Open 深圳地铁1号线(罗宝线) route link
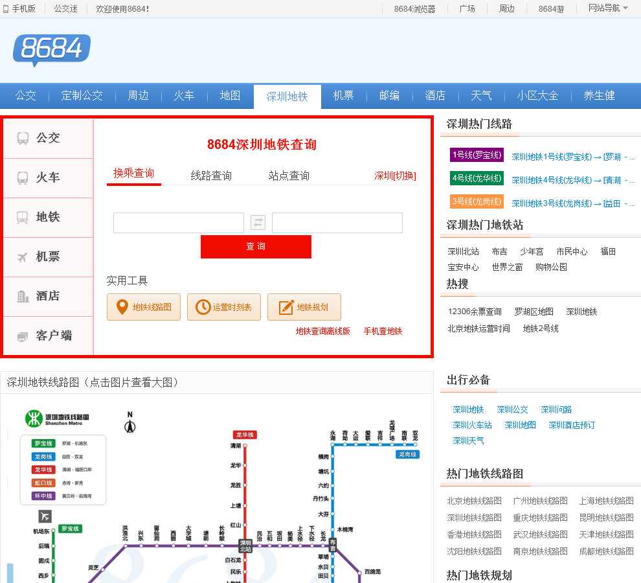The width and height of the screenshot is (641, 583). tap(573, 157)
